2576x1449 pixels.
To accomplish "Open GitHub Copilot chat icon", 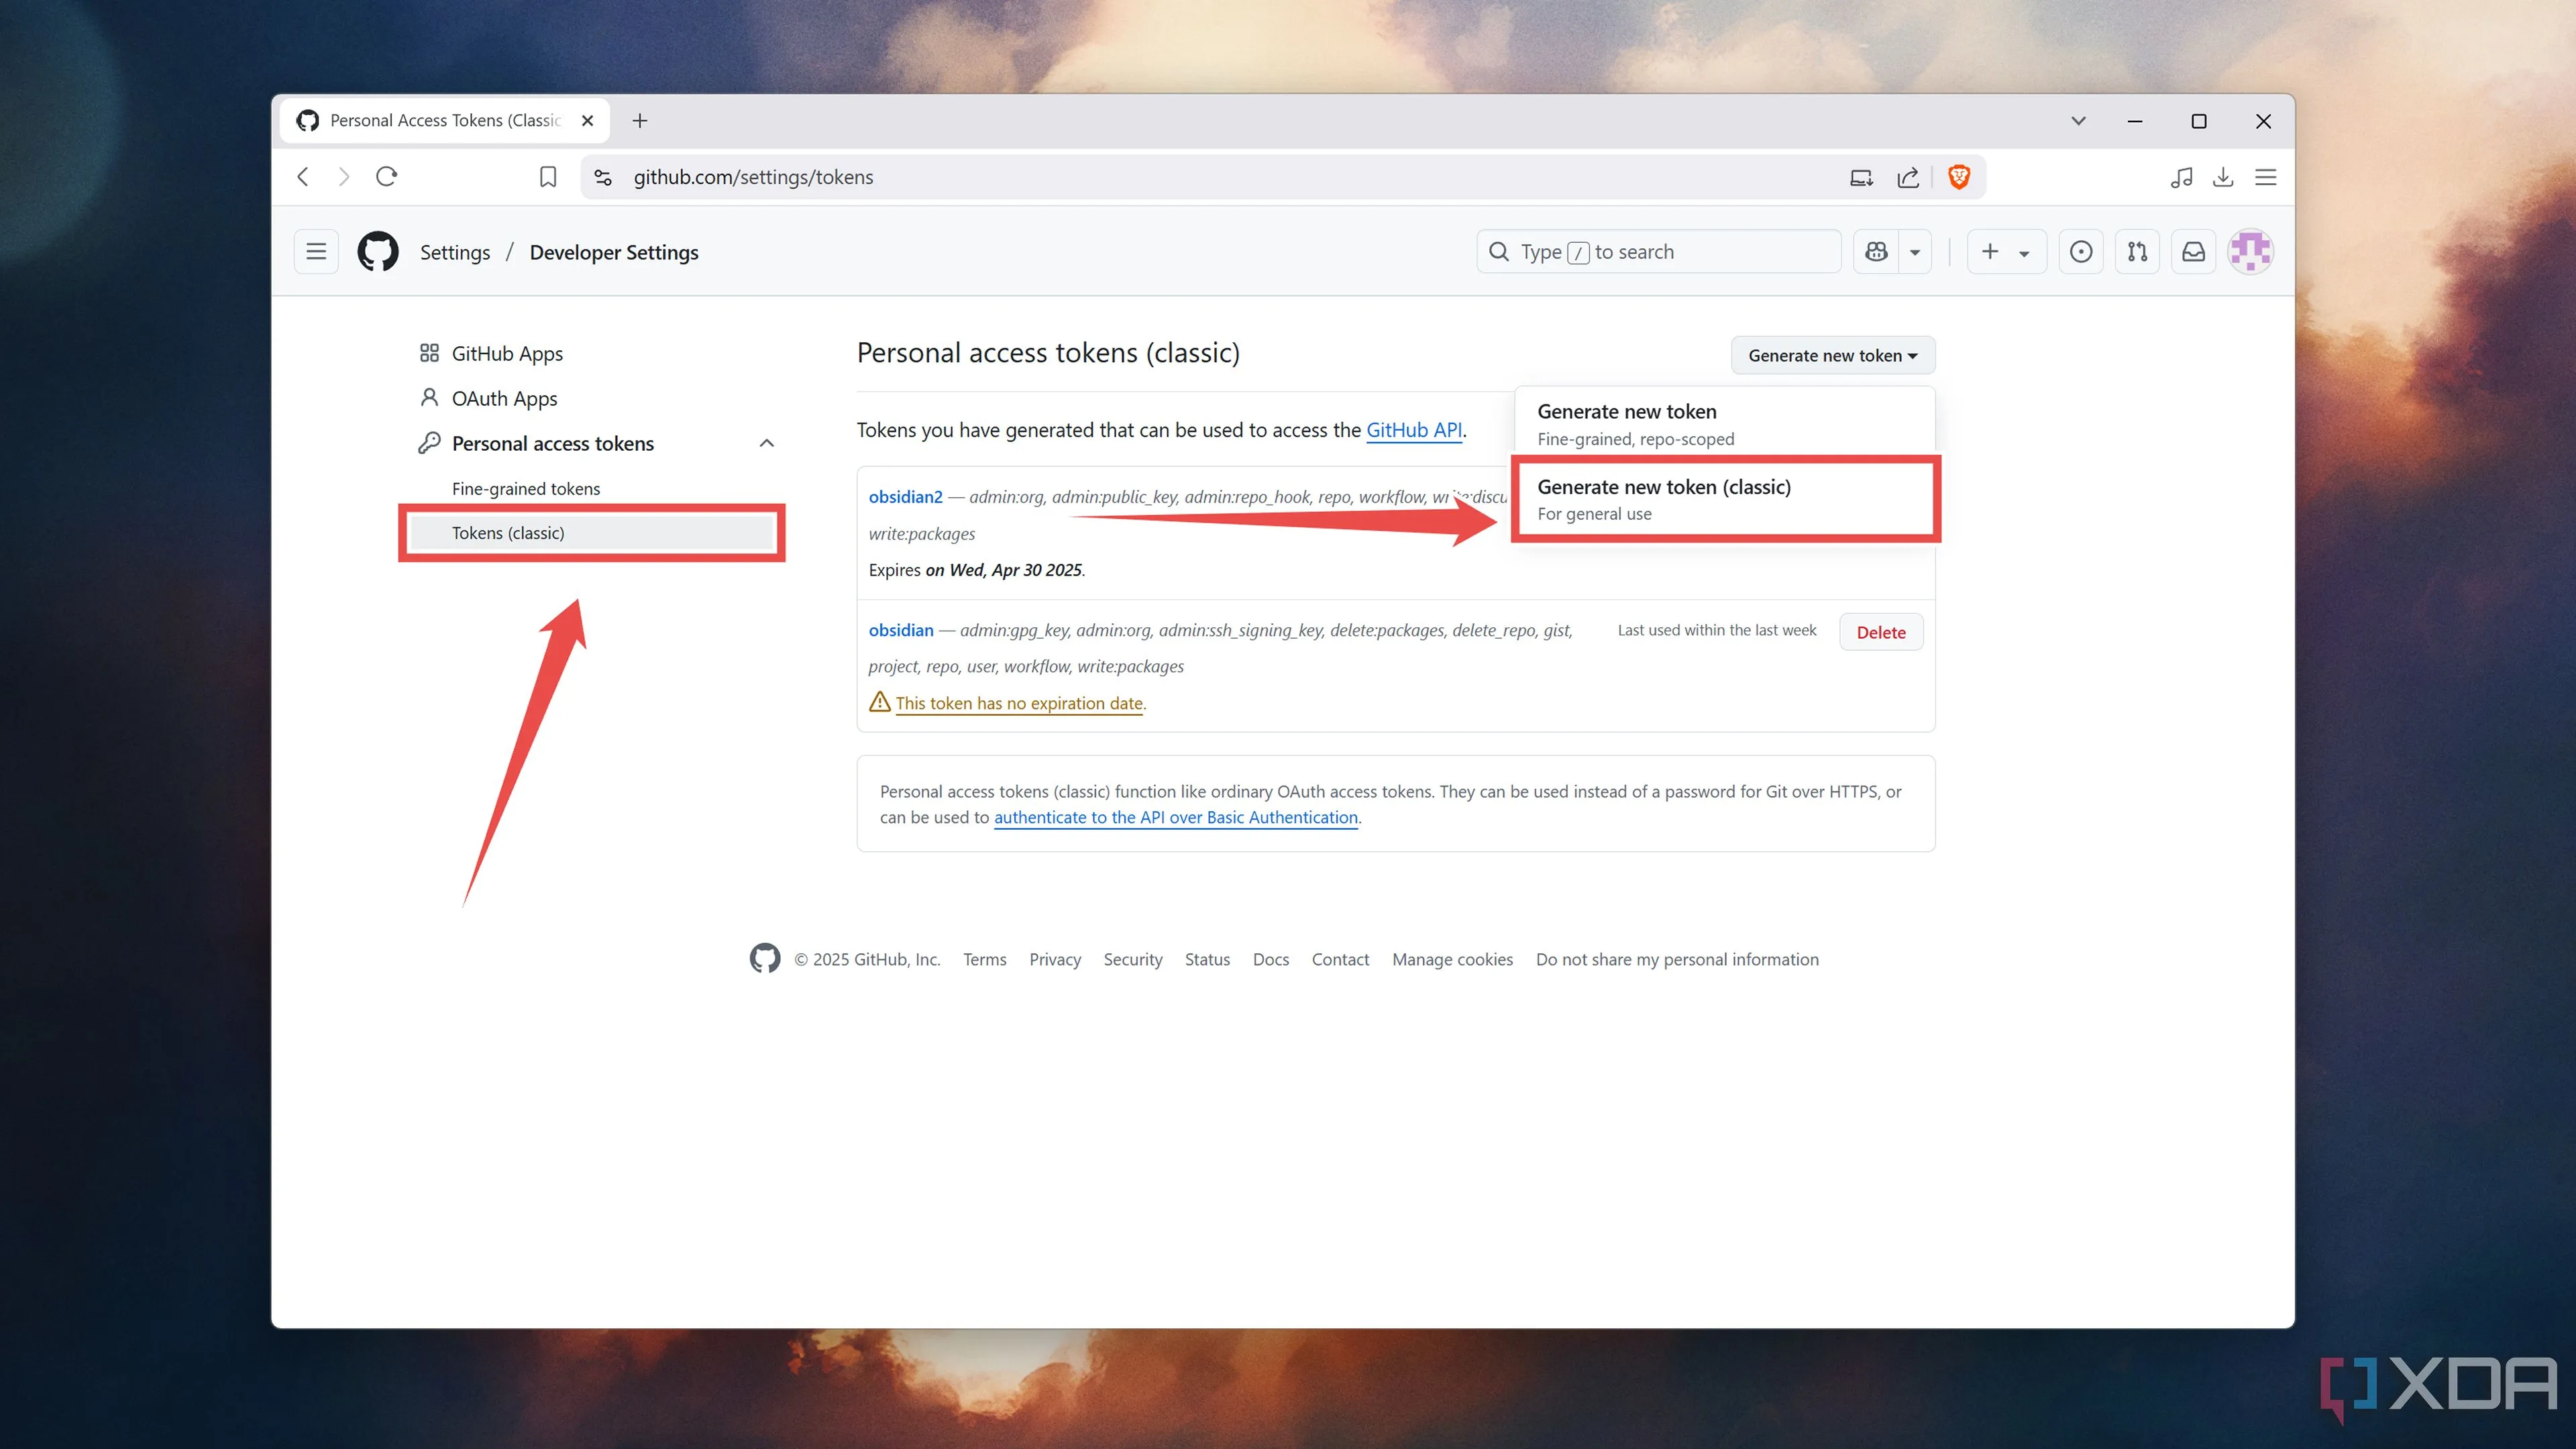I will (1877, 252).
